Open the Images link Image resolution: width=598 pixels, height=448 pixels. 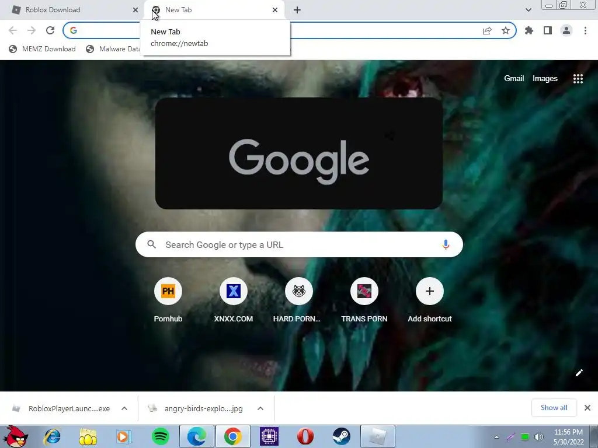point(545,79)
